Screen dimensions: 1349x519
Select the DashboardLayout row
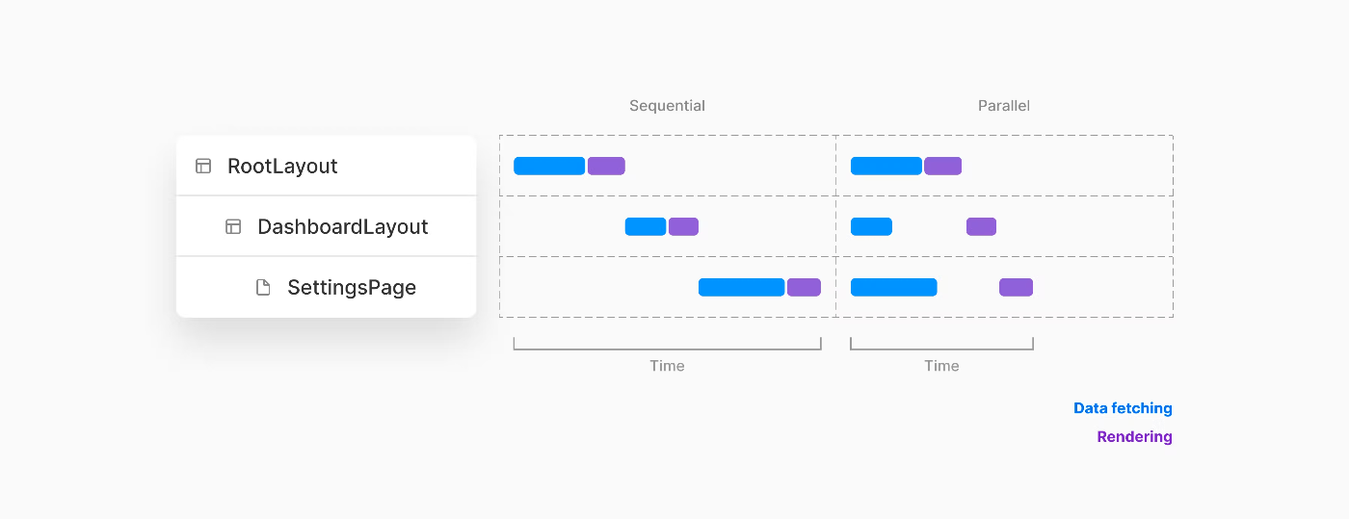coord(326,226)
